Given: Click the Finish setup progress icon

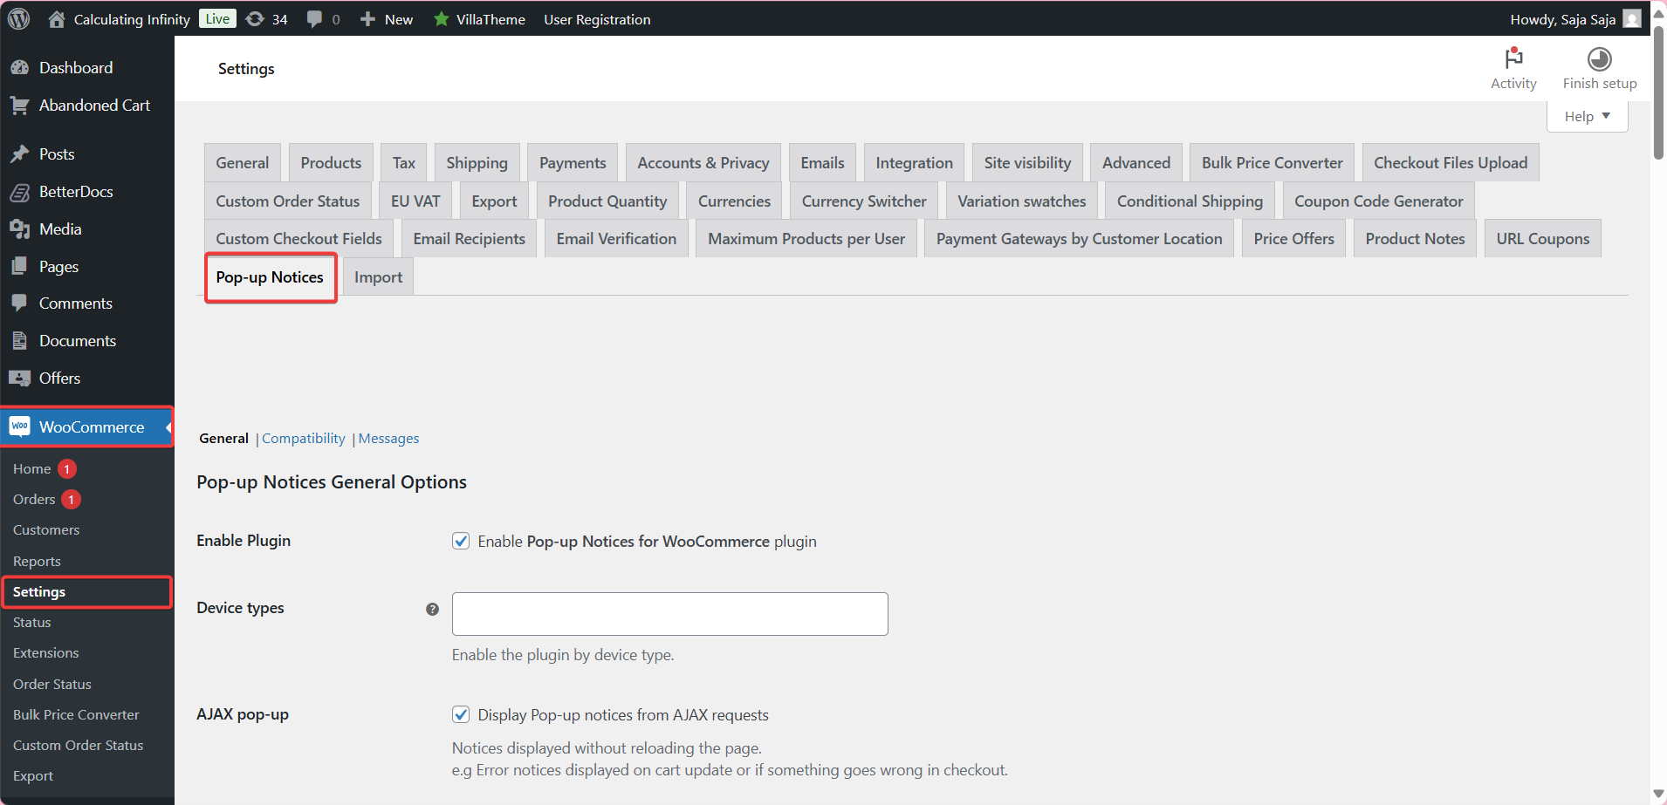Looking at the screenshot, I should click(1599, 58).
